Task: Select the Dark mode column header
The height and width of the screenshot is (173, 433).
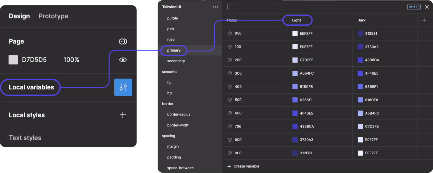Action: (361, 20)
